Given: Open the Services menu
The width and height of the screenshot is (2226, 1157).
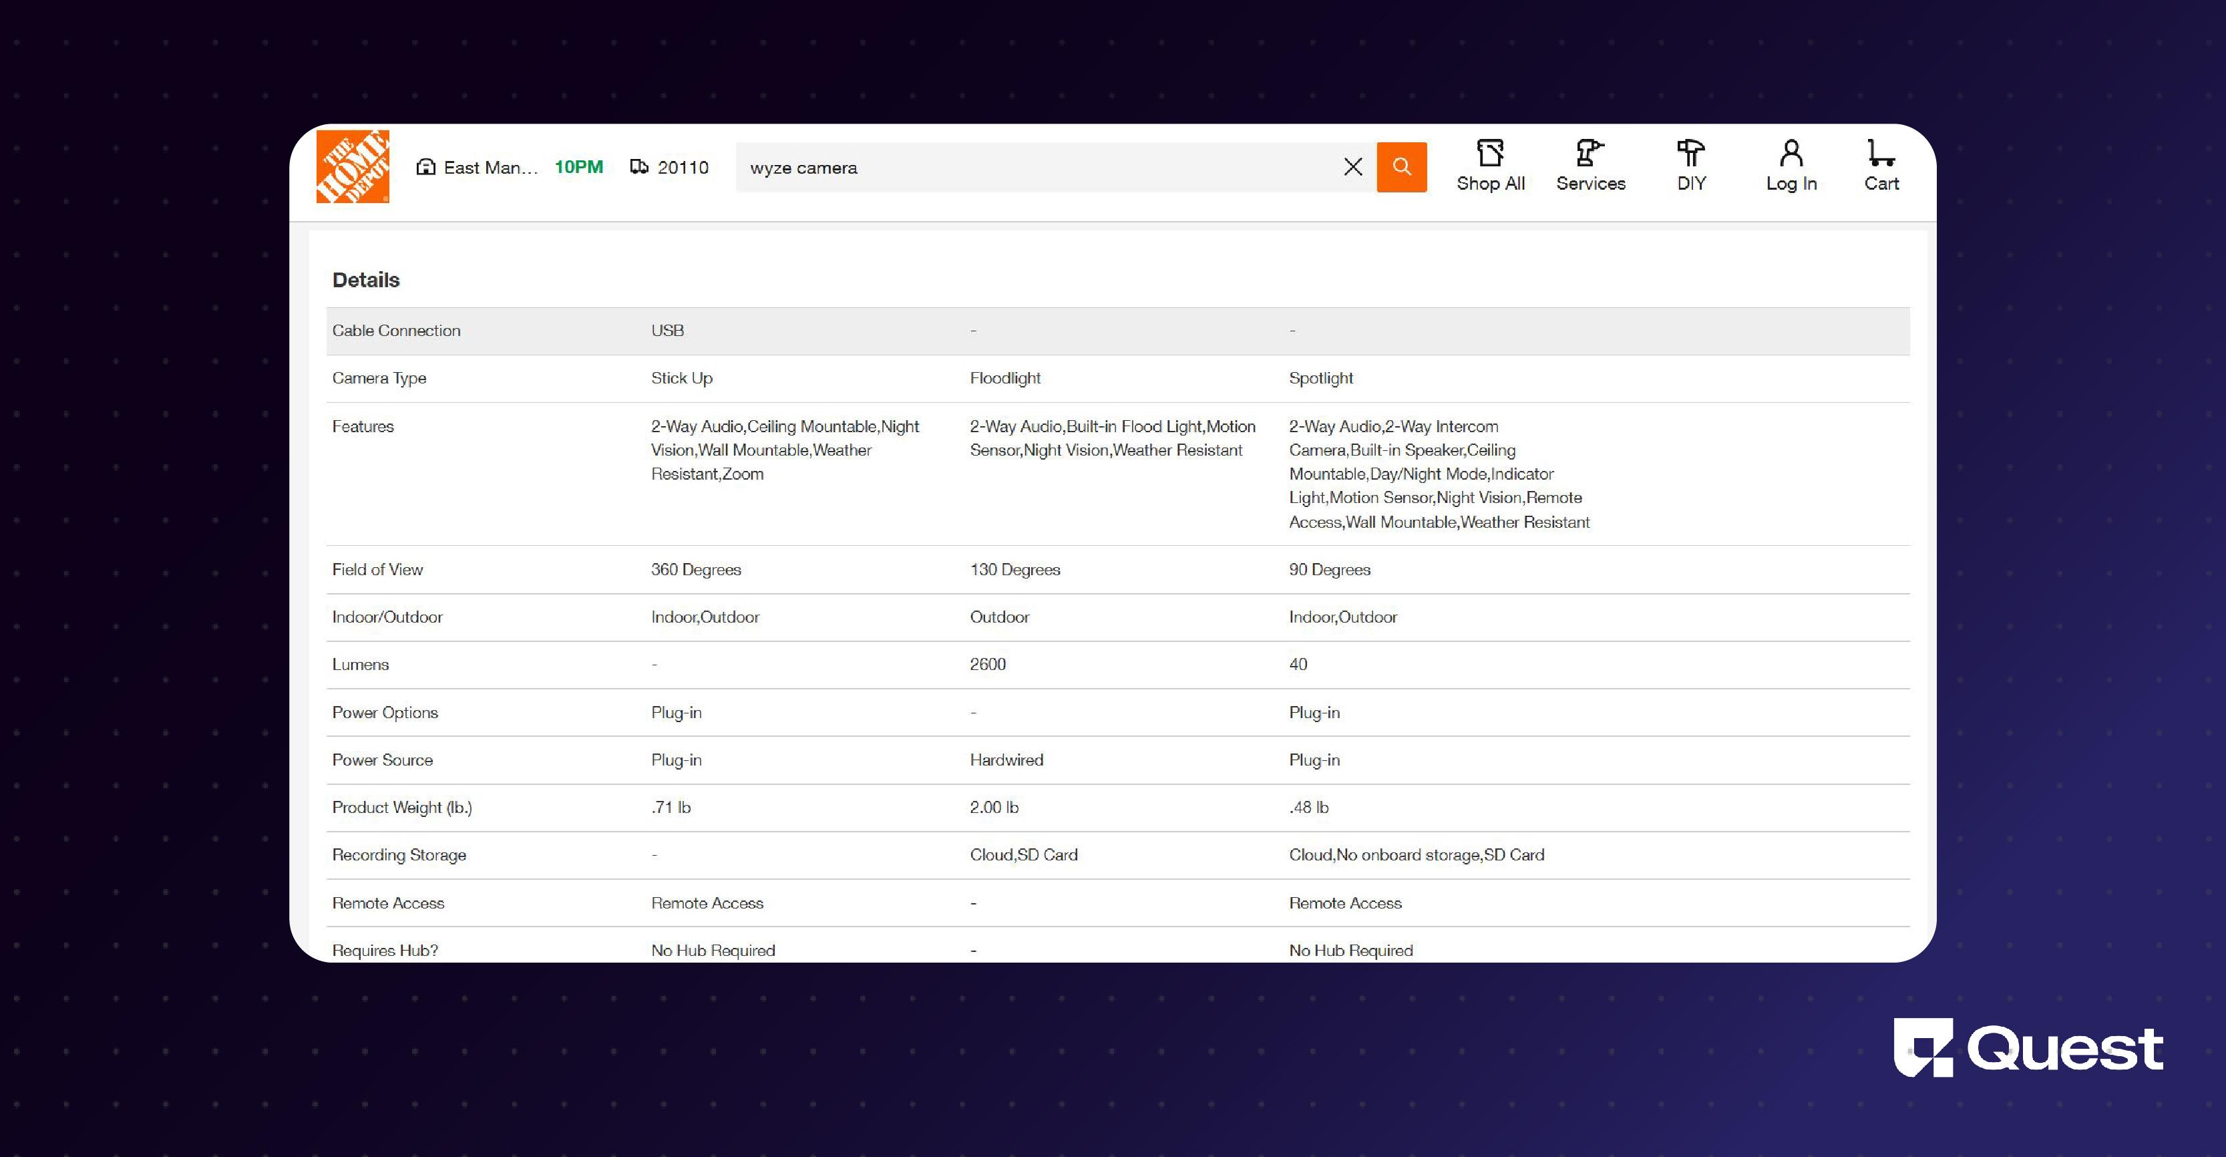Looking at the screenshot, I should click(x=1591, y=166).
